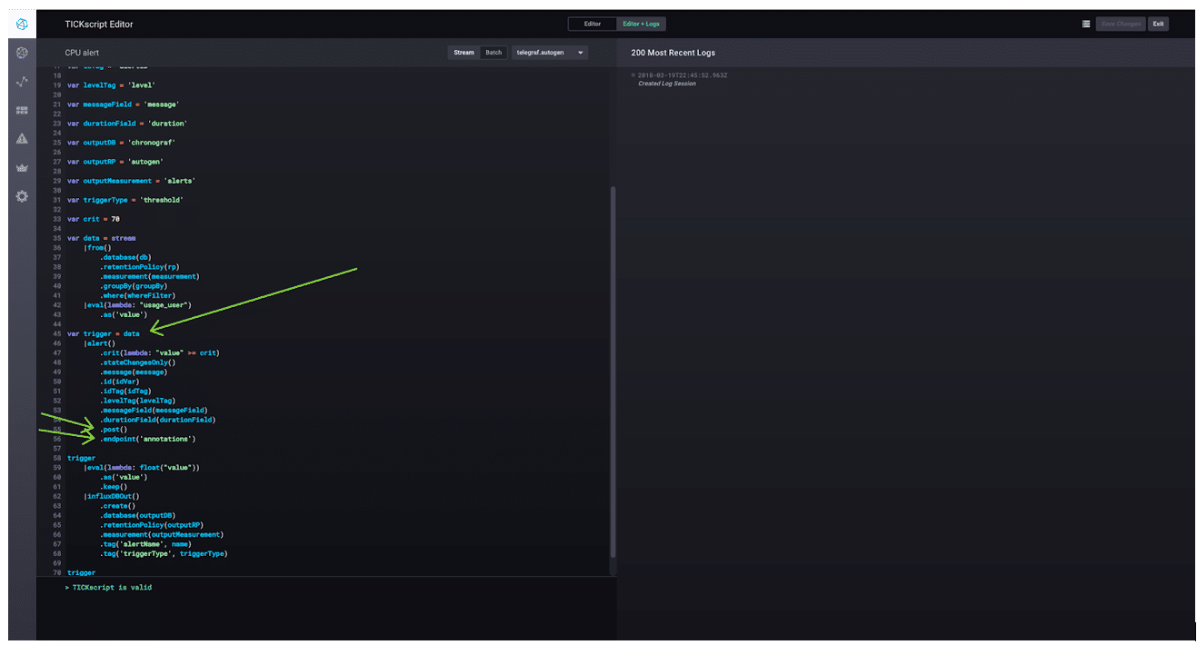This screenshot has width=1197, height=645.
Task: Click the list icon beside Save Changes
Action: [1086, 24]
